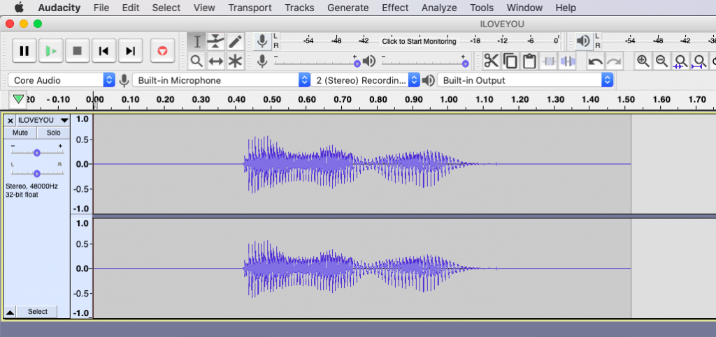716x337 pixels.
Task: Select the Draw (pencil) tool
Action: [x=235, y=41]
